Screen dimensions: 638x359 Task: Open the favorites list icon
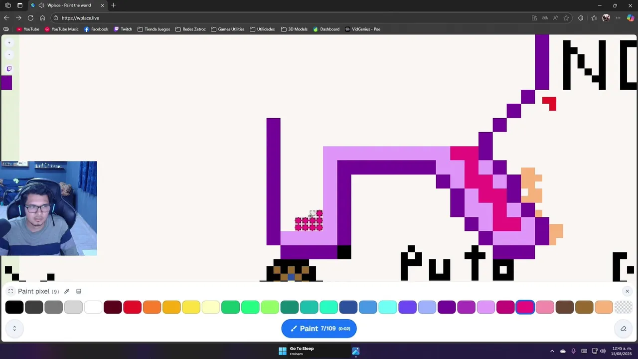[x=594, y=18]
